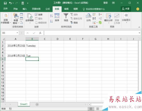Image resolution: width=142 pixels, height=111 pixels.
Task: Open 模拟分析 (What-If Analysis) dropdown
Action: coord(108,18)
